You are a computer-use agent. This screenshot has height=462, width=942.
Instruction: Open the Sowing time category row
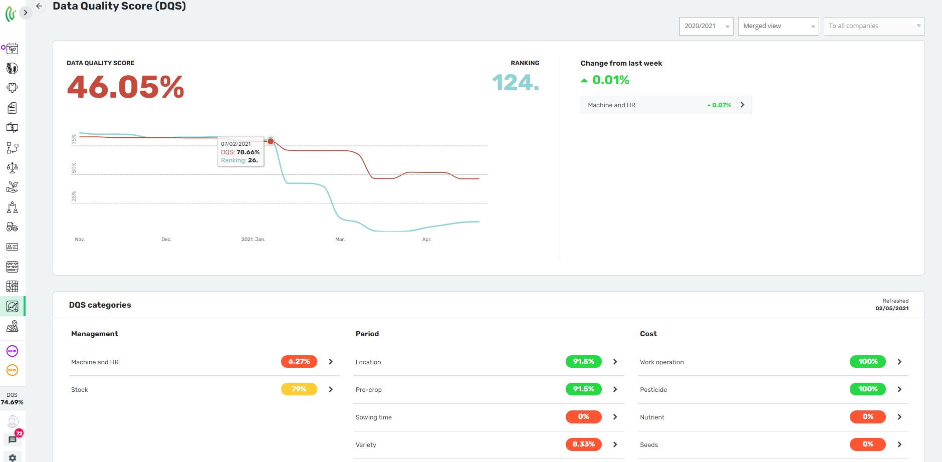coord(488,417)
